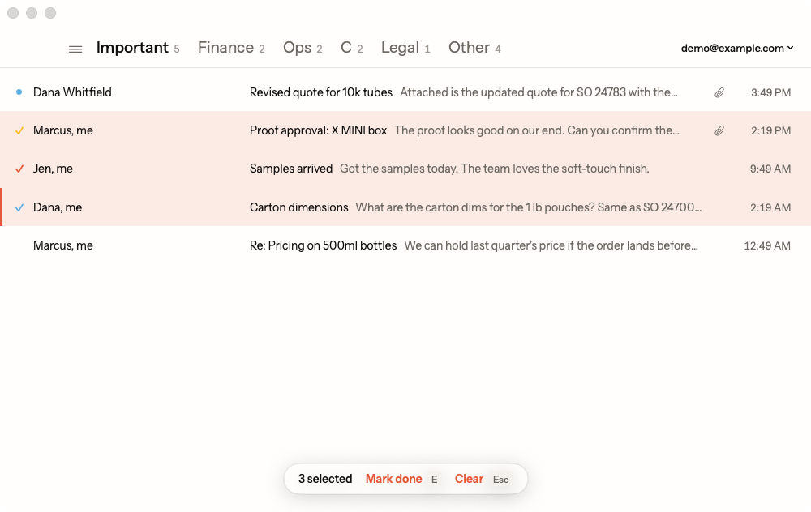Open Re: Pricing on 500ml bottles email

[405, 245]
